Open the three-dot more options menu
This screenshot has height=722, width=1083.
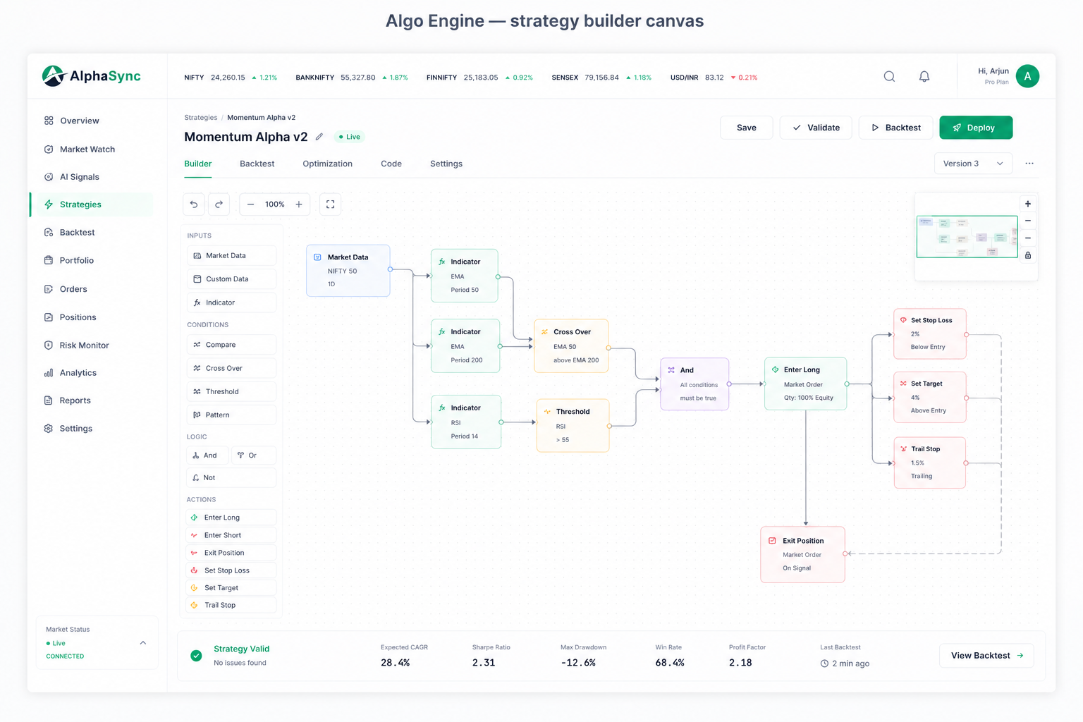tap(1029, 164)
